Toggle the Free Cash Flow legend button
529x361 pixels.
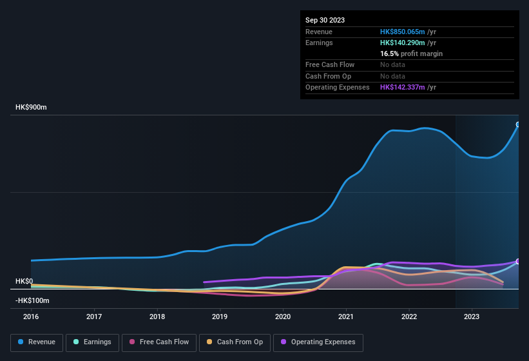159,342
